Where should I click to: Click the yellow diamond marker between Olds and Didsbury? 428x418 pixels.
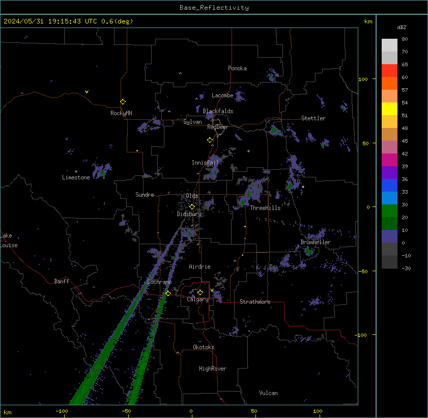point(192,206)
